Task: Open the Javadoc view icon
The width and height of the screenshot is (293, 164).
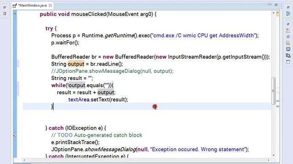Action: pos(288,37)
